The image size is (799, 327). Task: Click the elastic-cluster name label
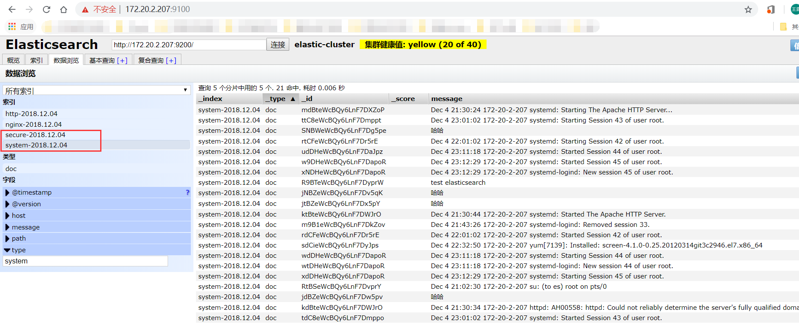pyautogui.click(x=324, y=44)
